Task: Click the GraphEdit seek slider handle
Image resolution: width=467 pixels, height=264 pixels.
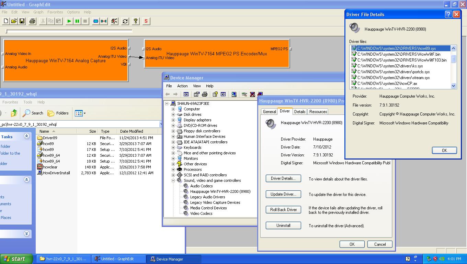Action: (x=7, y=32)
